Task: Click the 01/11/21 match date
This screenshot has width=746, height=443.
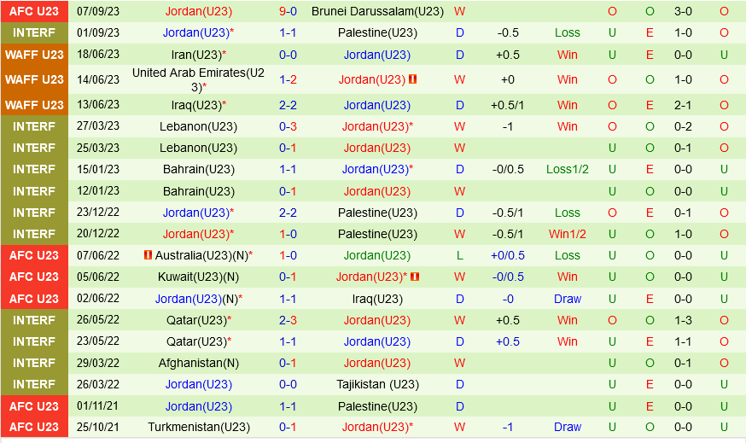Action: [98, 406]
